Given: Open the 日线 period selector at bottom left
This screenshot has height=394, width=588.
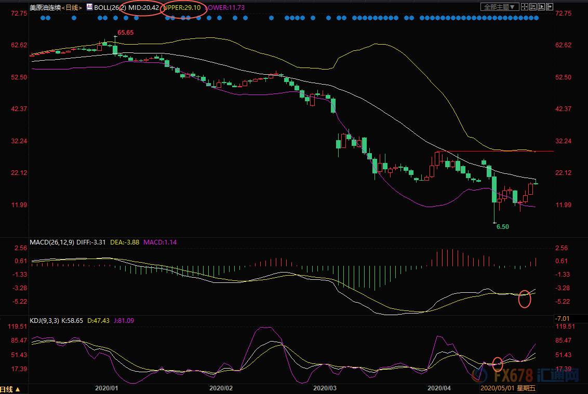Looking at the screenshot, I should point(10,389).
